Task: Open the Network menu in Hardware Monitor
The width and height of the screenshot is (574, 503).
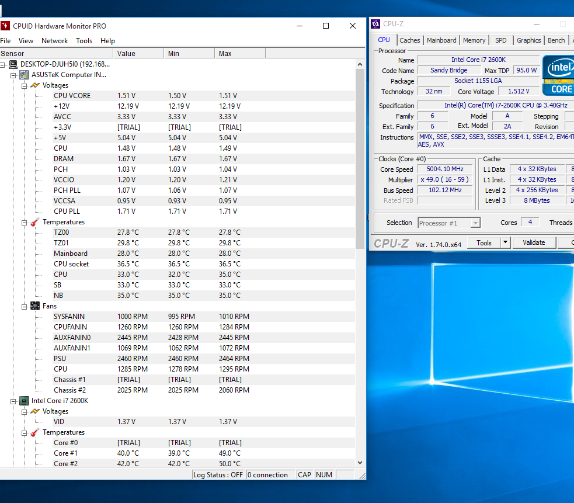Action: (x=54, y=41)
